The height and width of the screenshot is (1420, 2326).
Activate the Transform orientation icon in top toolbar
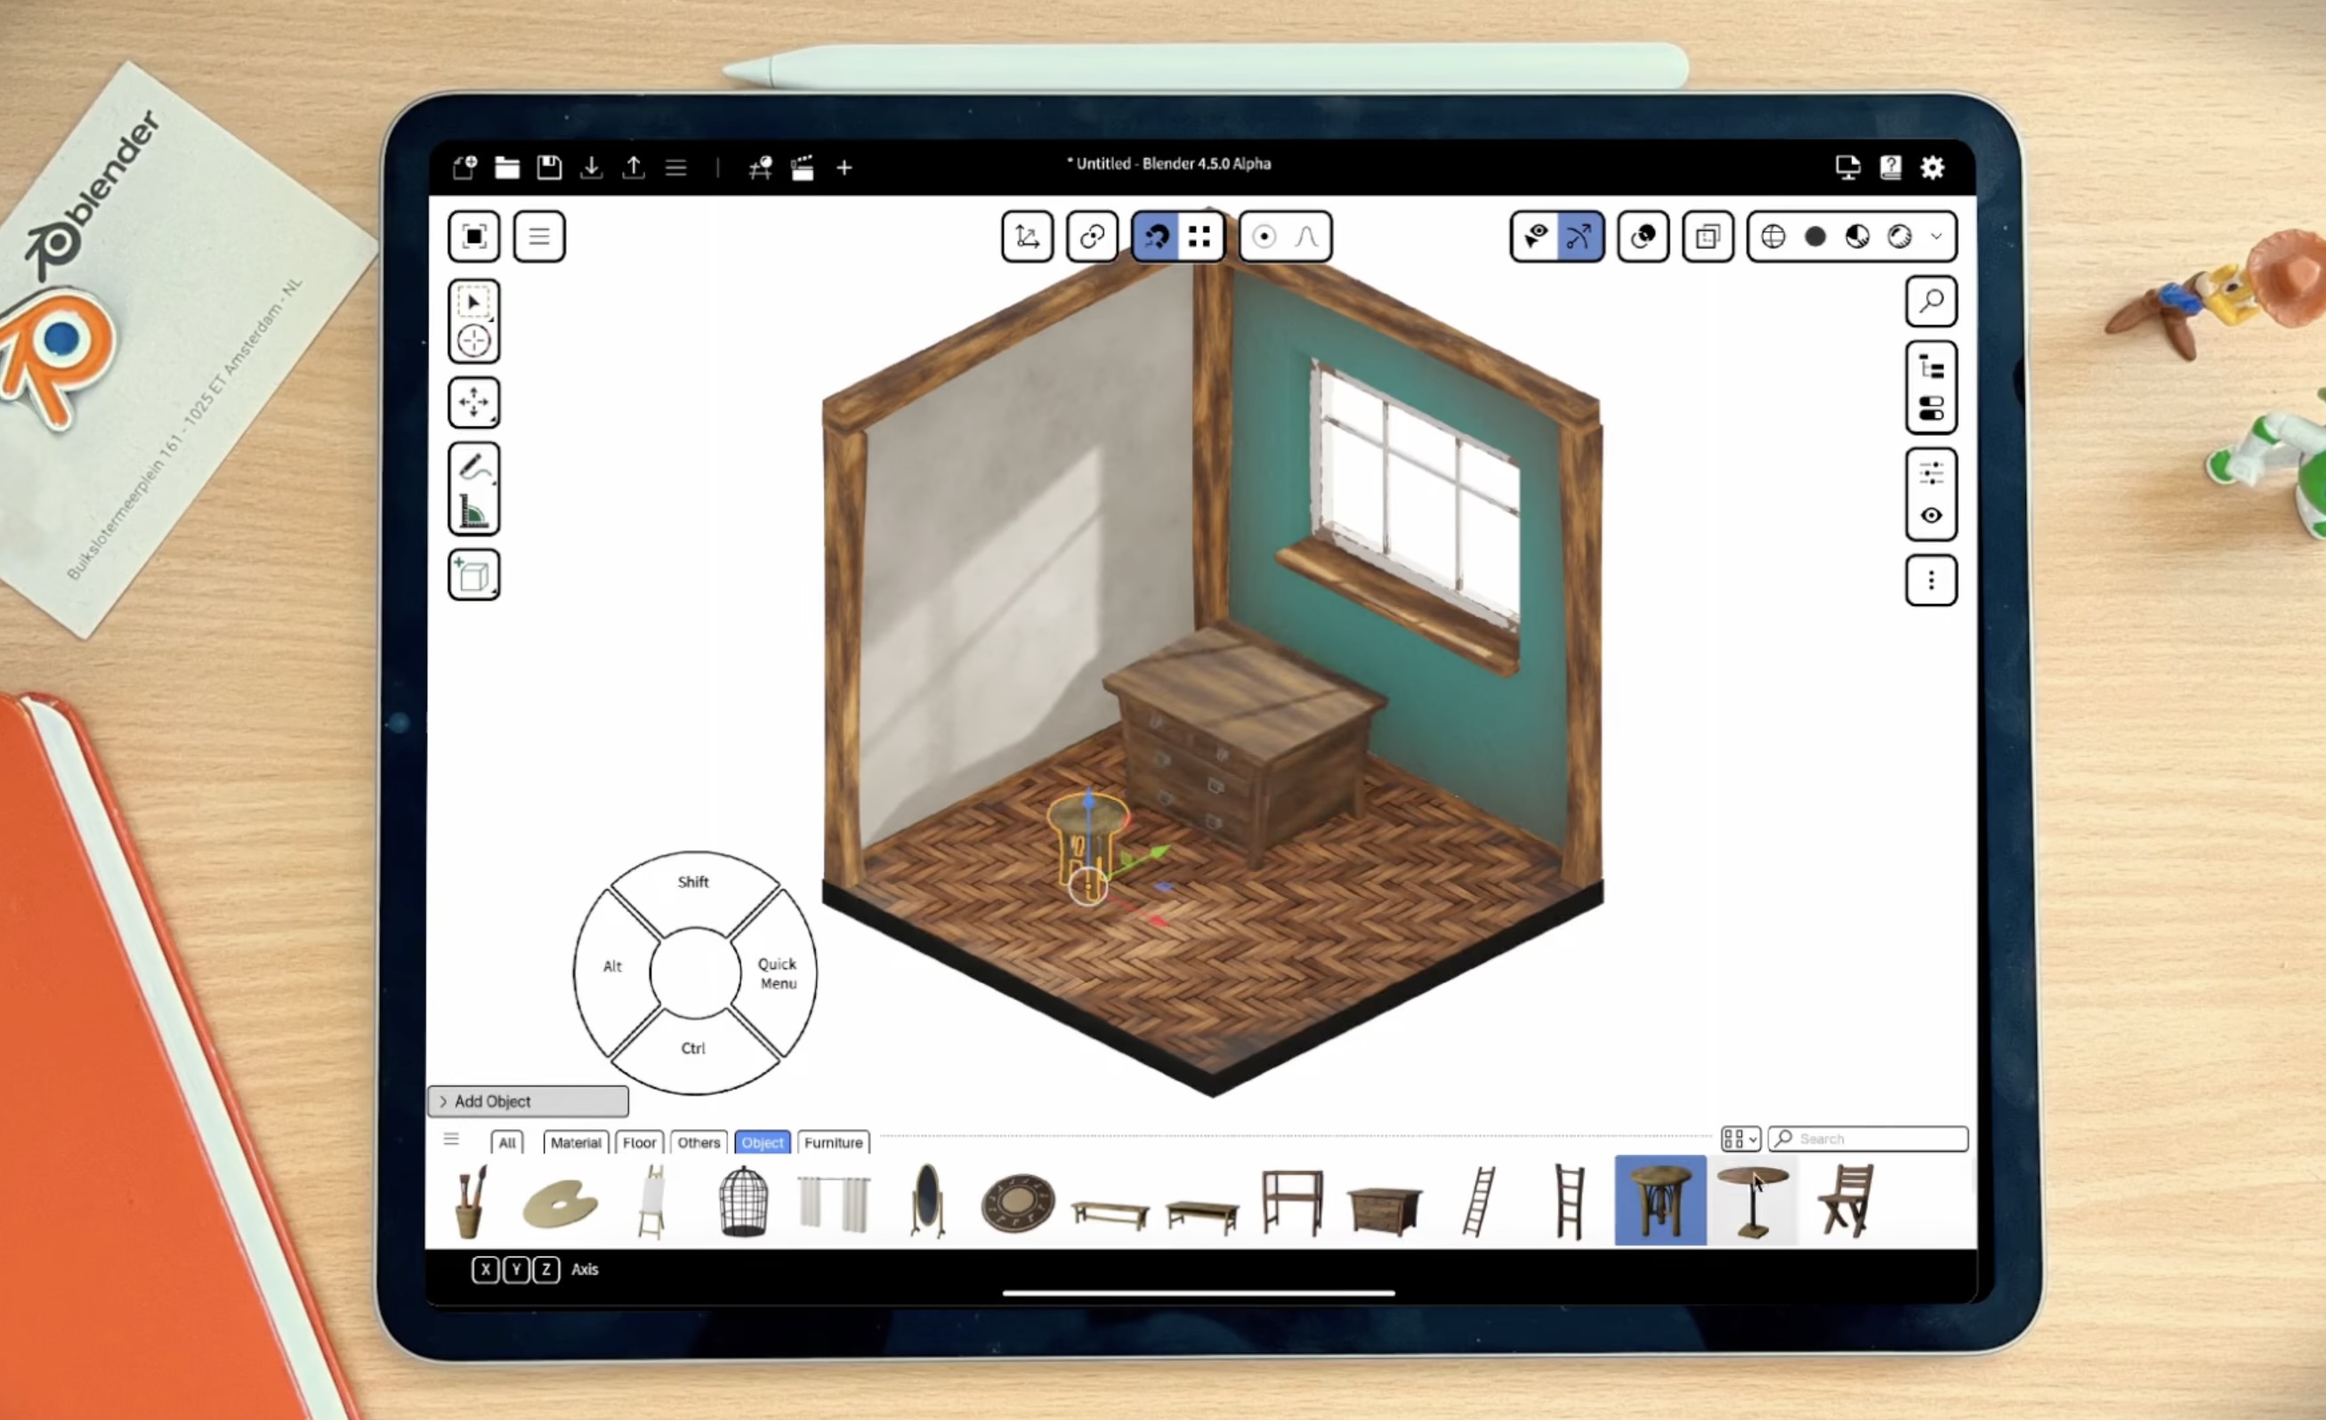pos(1027,236)
